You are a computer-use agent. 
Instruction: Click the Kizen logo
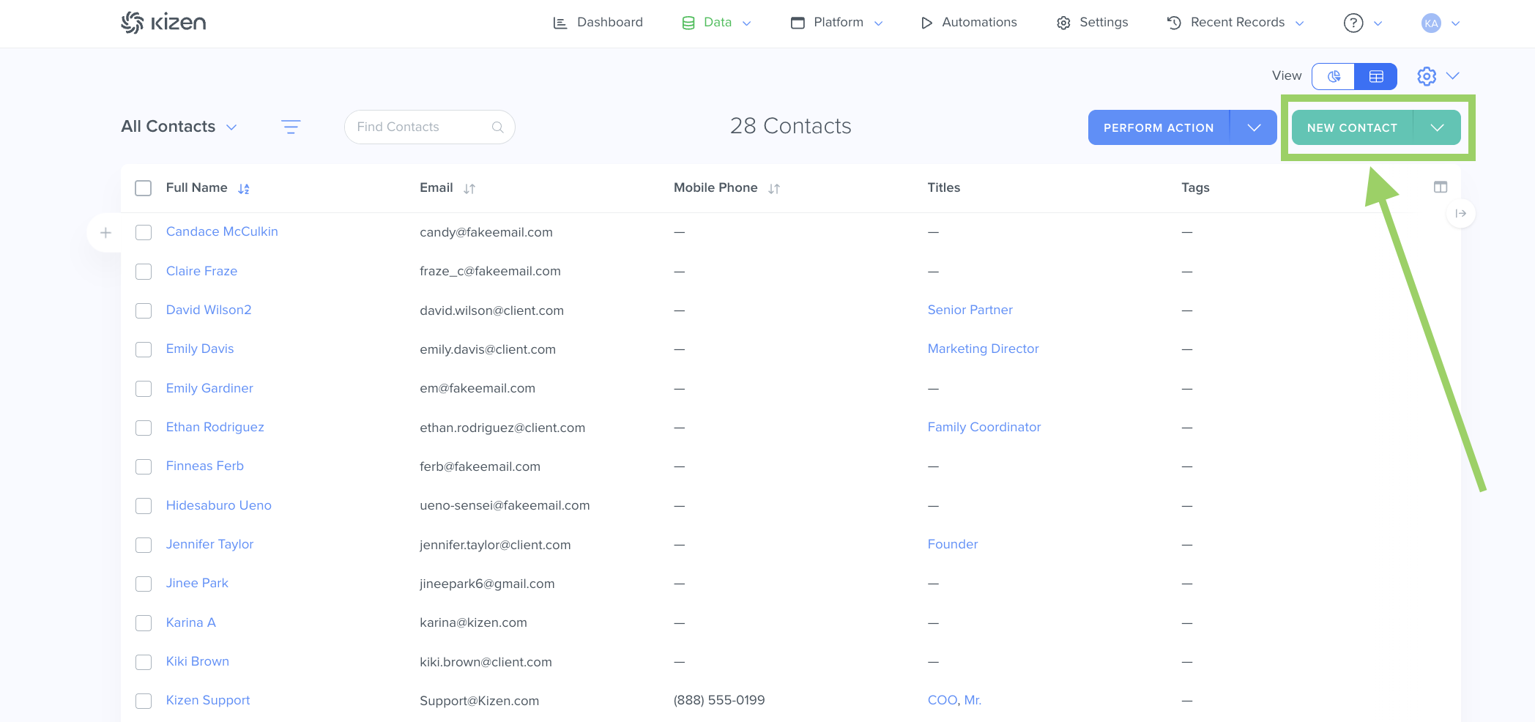163,23
